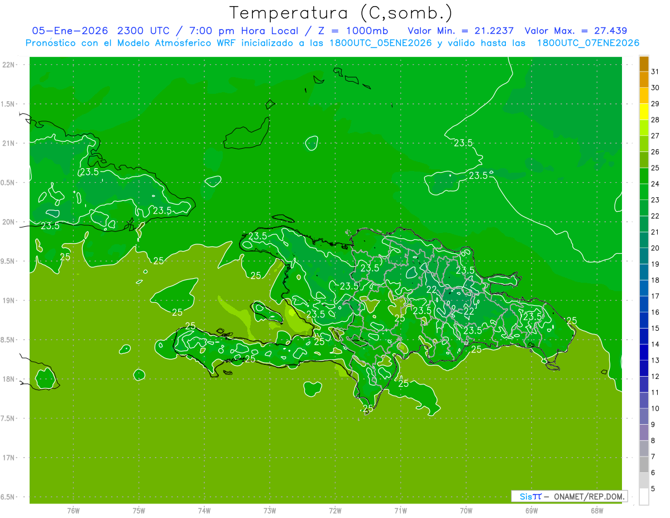This screenshot has height=518, width=670.
Task: Click the 70W longitude axis label
Action: 466,511
